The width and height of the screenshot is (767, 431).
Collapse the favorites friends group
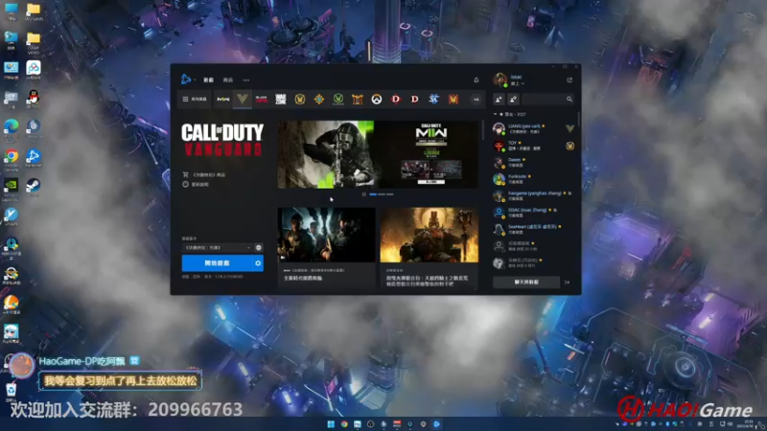coord(495,114)
